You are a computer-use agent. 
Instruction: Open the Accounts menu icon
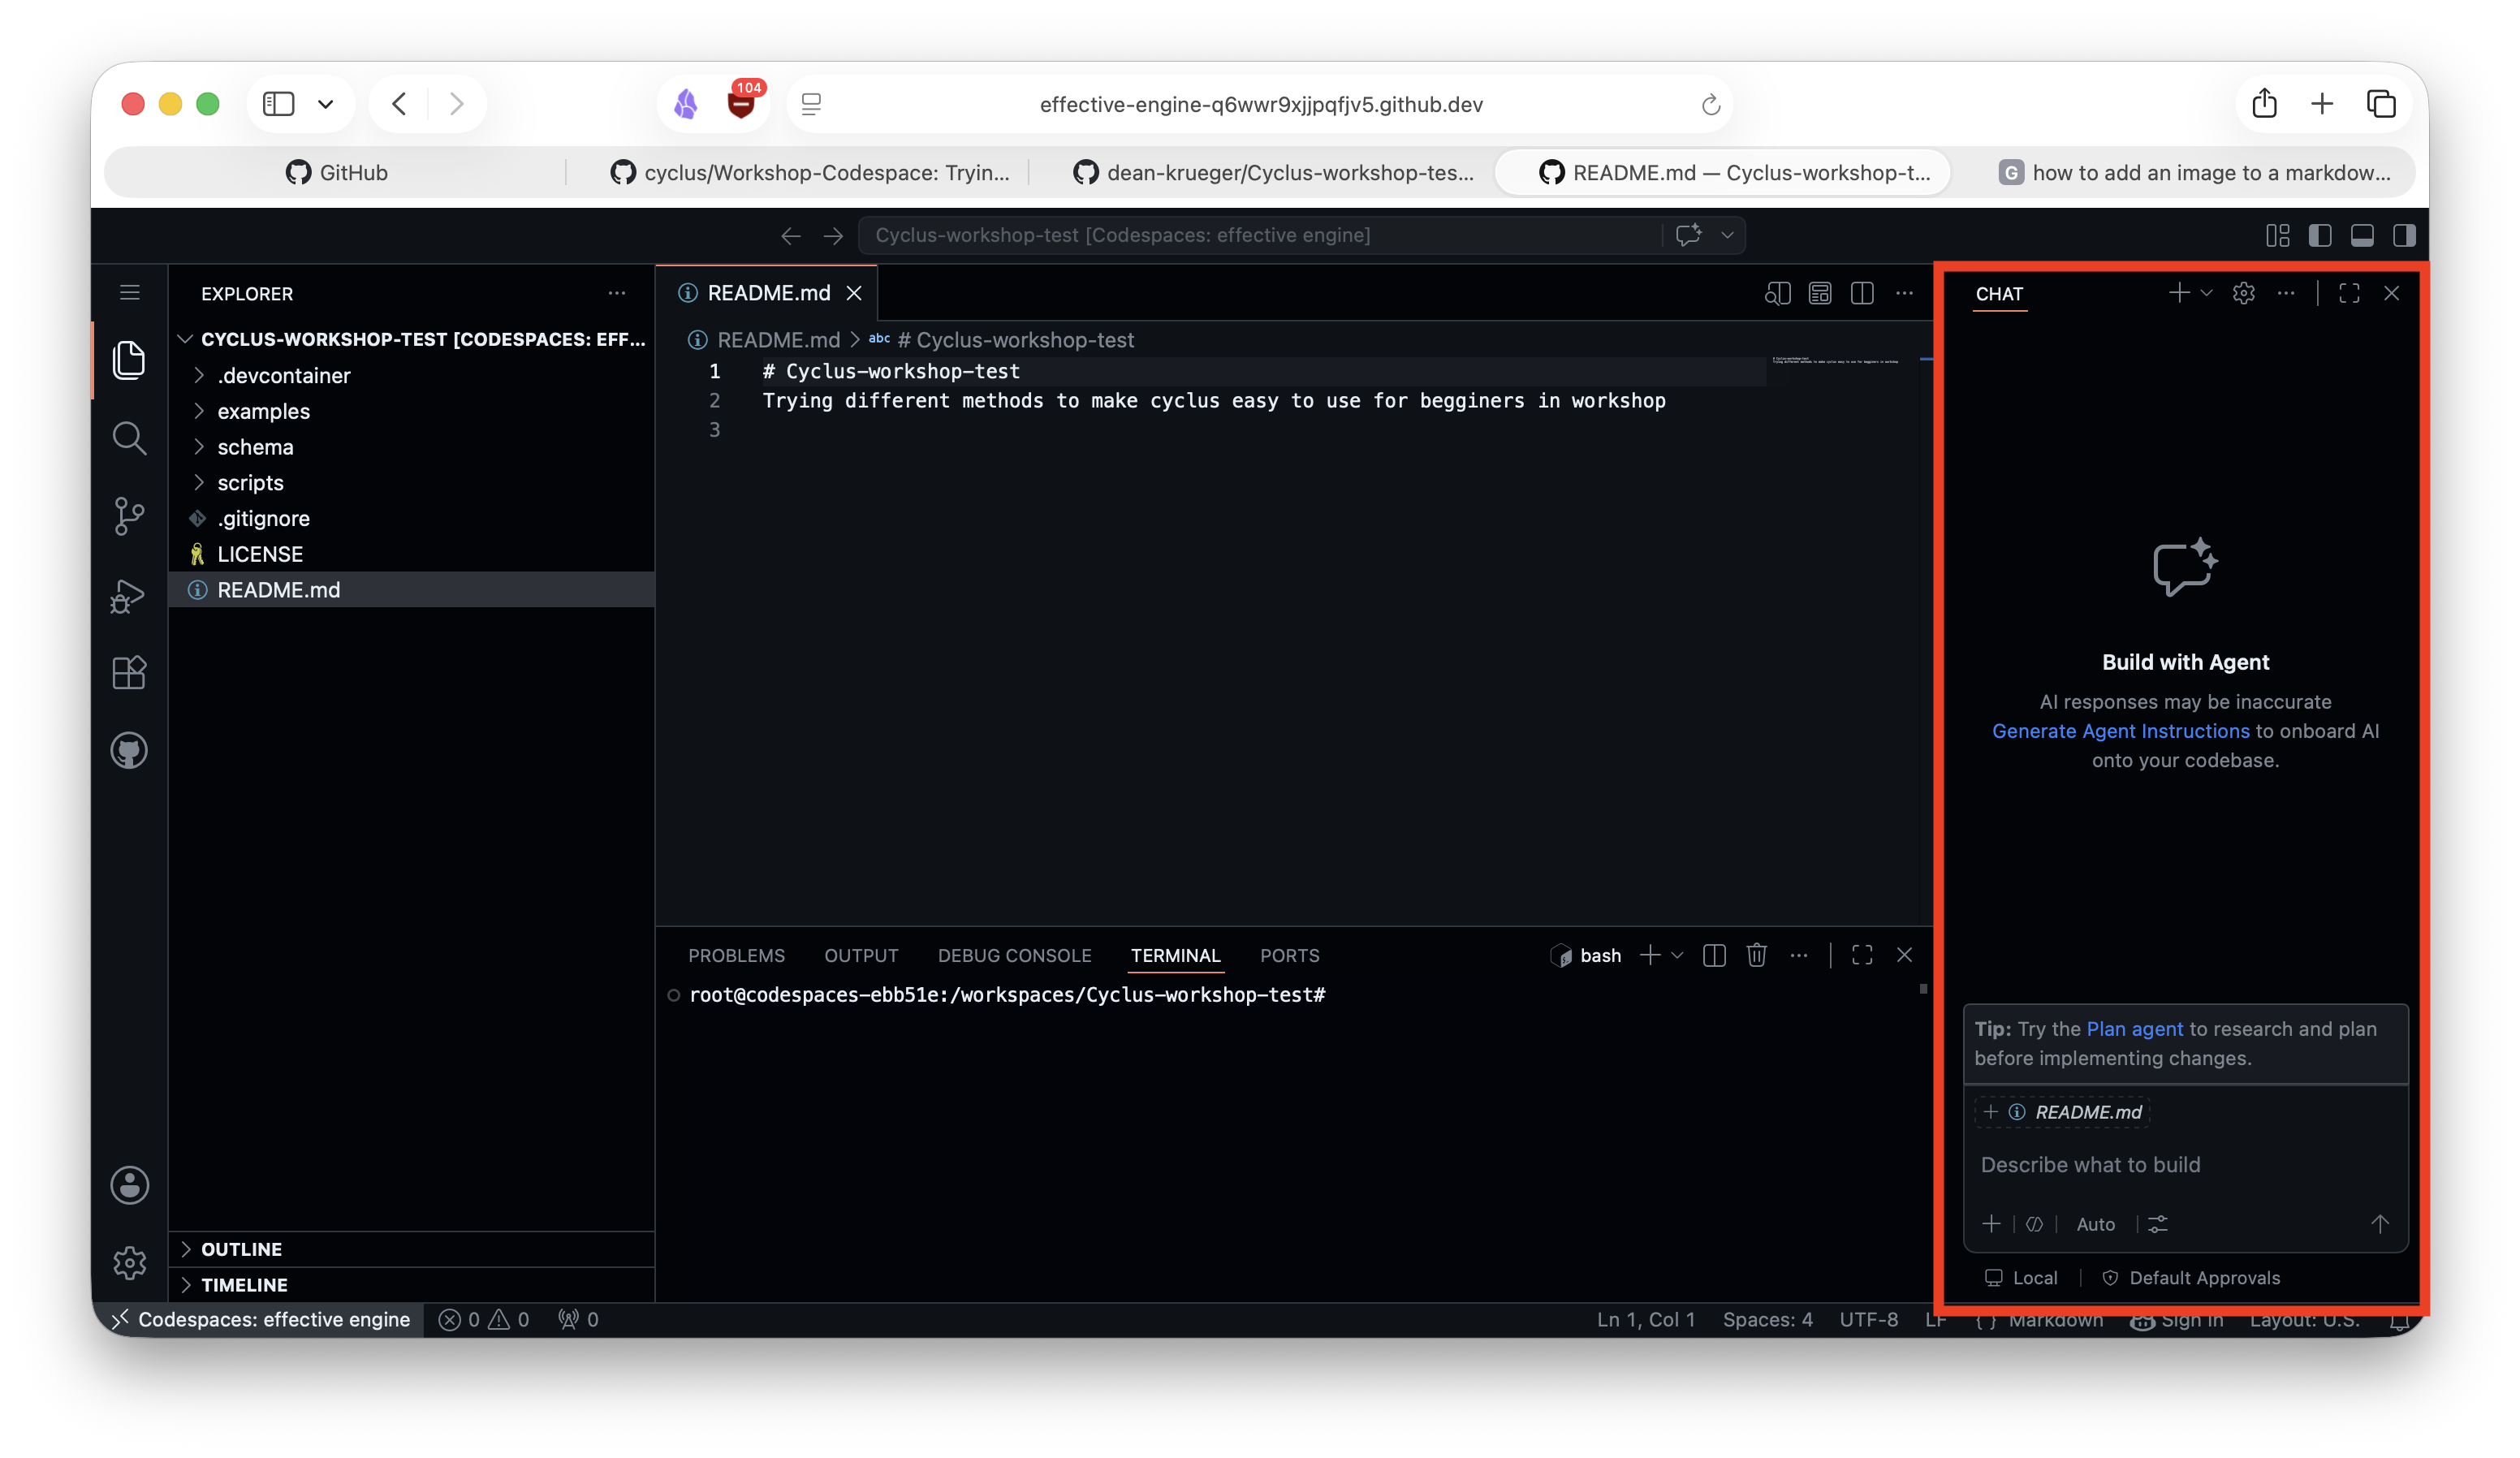[129, 1186]
